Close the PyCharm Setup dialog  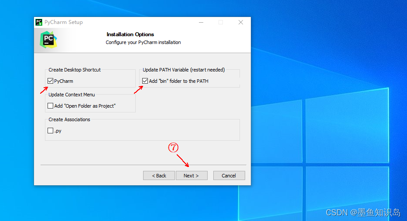241,22
